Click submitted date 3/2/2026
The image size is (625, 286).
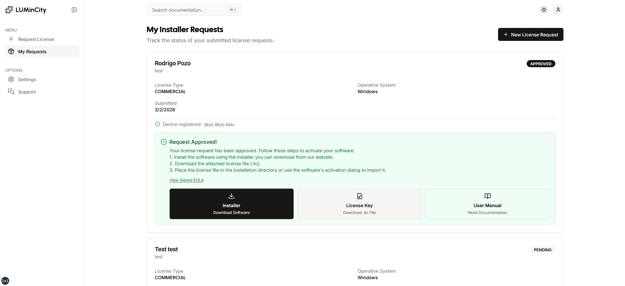tap(165, 110)
